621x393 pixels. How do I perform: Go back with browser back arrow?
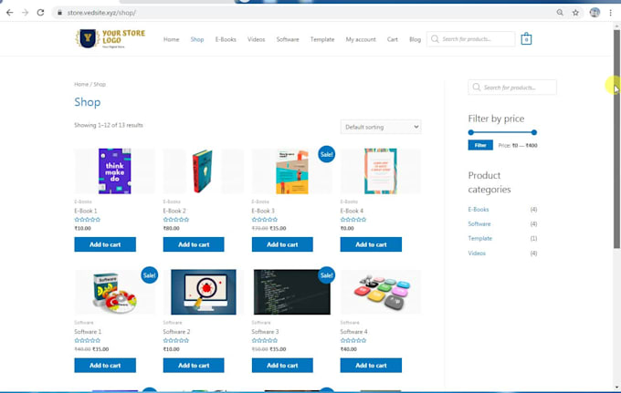click(x=9, y=13)
